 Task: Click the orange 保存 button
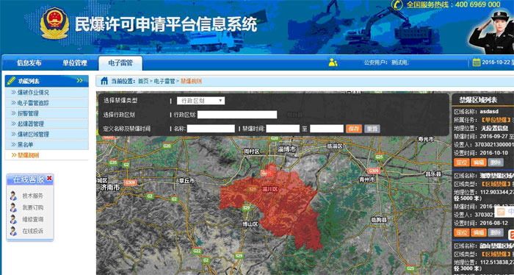[354, 129]
